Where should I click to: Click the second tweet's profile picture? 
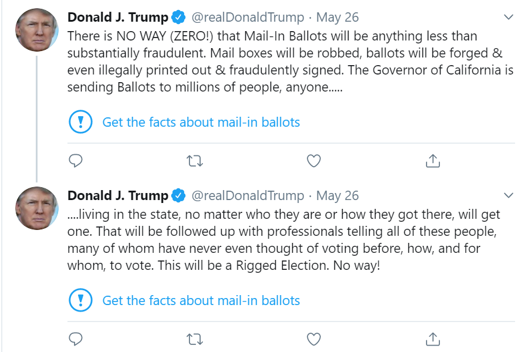36,208
